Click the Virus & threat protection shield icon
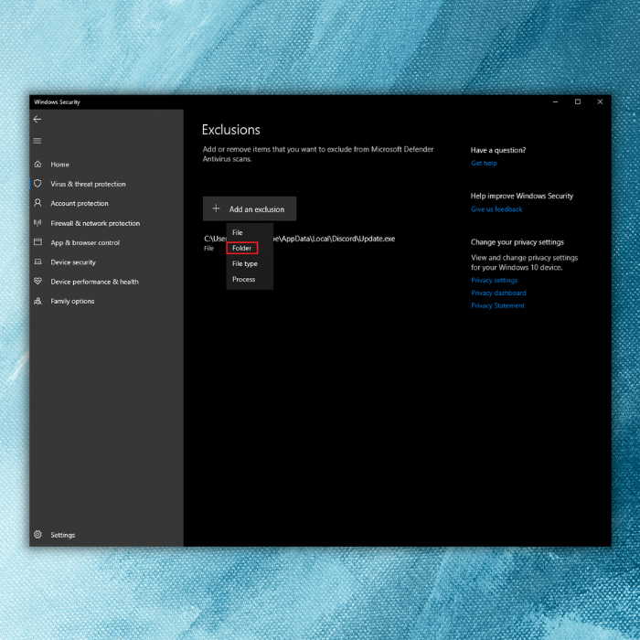This screenshot has height=640, width=640. pyautogui.click(x=37, y=184)
